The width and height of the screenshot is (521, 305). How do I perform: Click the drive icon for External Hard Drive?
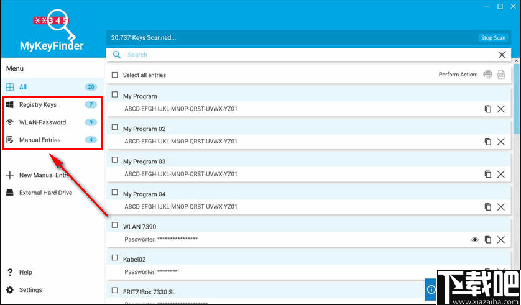pyautogui.click(x=10, y=193)
